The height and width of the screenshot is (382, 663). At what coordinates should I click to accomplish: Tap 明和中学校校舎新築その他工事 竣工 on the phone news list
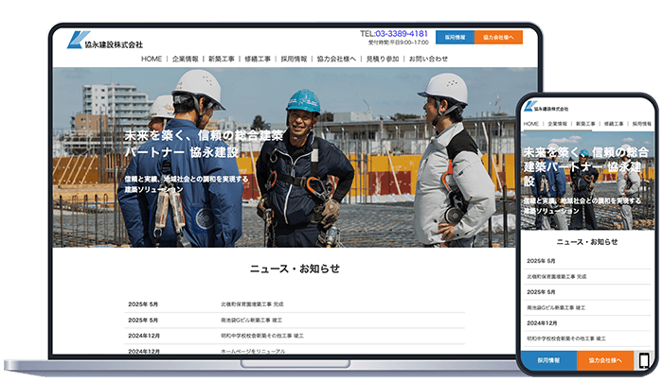click(x=566, y=339)
